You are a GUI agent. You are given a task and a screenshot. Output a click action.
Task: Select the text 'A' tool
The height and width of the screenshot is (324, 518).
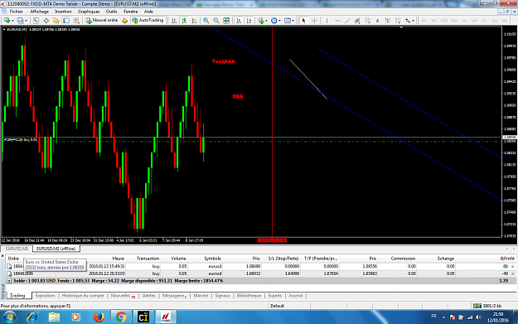tap(377, 21)
